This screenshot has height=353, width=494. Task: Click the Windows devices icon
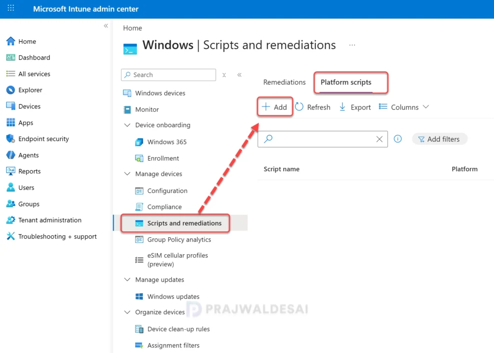127,93
